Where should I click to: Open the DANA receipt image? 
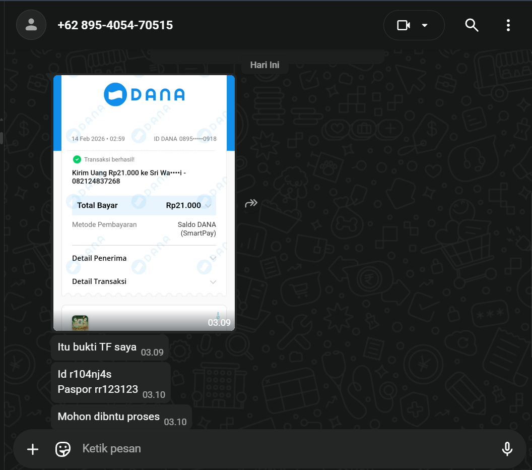click(144, 203)
